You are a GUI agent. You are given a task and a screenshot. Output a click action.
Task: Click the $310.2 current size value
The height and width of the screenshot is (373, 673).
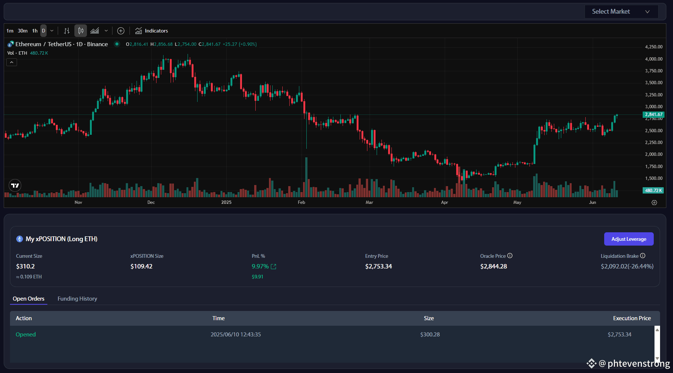(x=26, y=266)
